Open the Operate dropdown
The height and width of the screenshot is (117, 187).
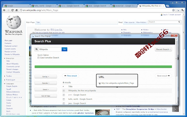click(x=46, y=83)
